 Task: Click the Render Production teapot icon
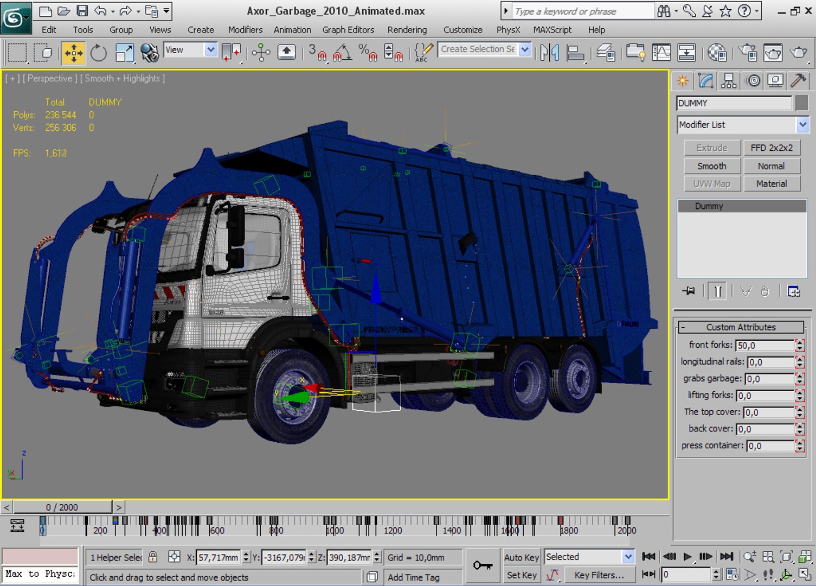point(798,53)
